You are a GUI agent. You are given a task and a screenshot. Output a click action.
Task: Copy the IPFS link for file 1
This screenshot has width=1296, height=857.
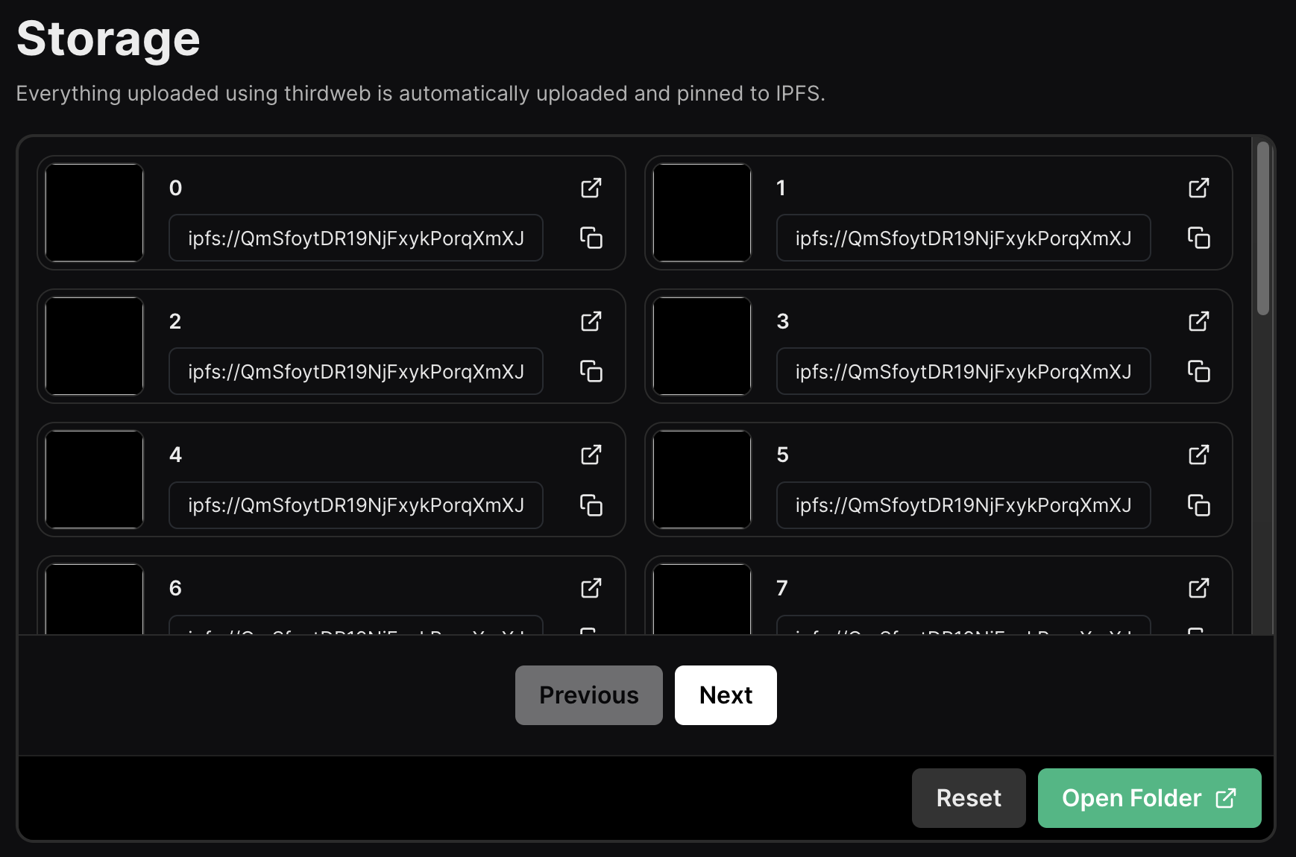tap(1198, 238)
